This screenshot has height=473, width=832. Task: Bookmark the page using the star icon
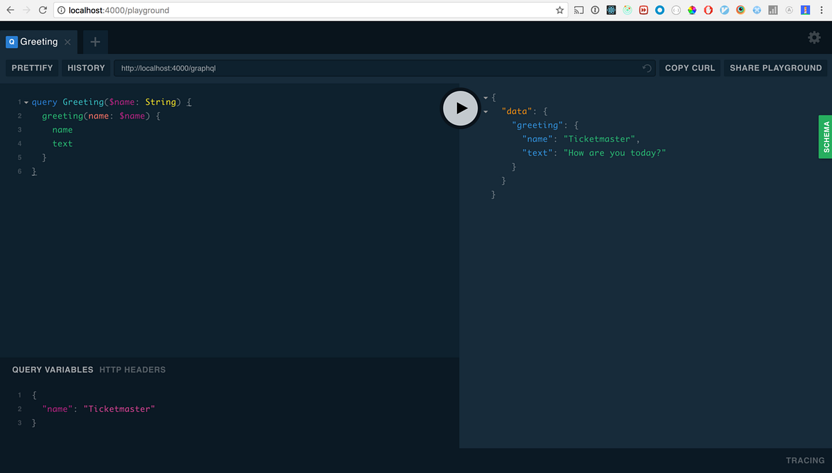click(560, 10)
